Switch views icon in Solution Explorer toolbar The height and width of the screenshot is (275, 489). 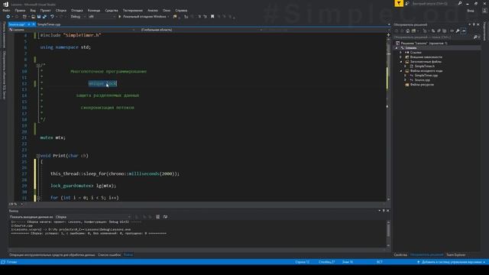tap(414, 31)
